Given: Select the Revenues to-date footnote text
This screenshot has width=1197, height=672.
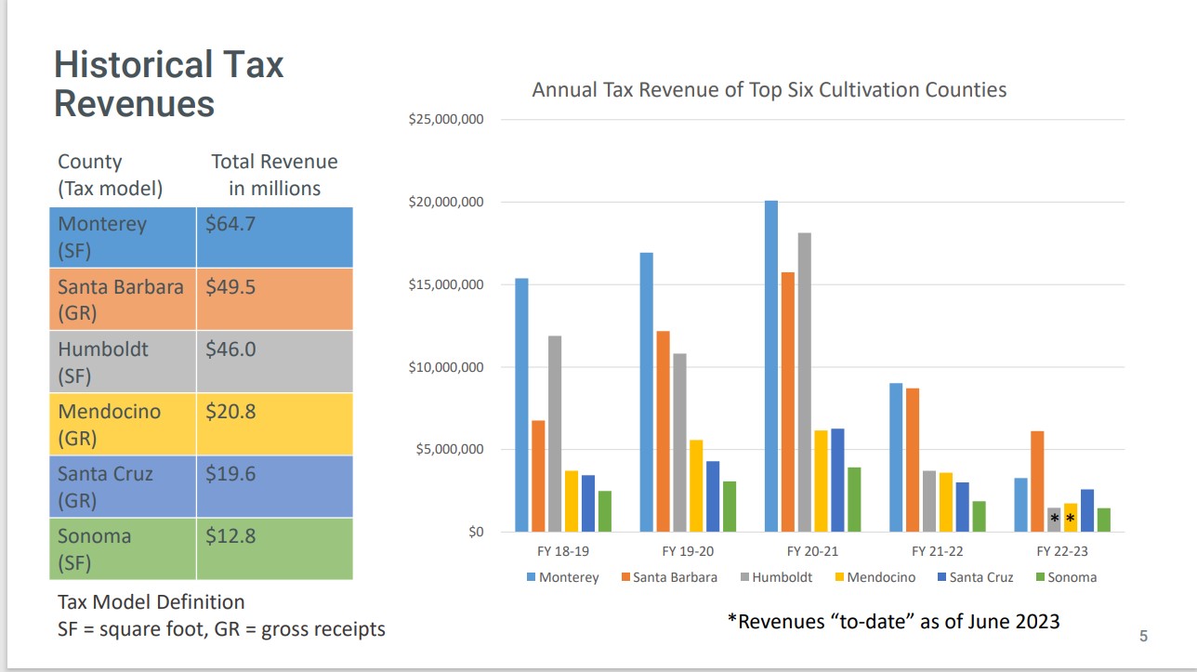Looking at the screenshot, I should tap(893, 622).
